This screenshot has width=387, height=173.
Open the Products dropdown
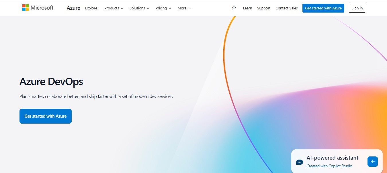(x=114, y=8)
